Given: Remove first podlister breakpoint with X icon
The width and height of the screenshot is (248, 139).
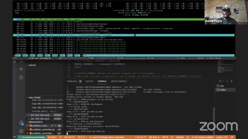Looking at the screenshot, I should 56,125.
